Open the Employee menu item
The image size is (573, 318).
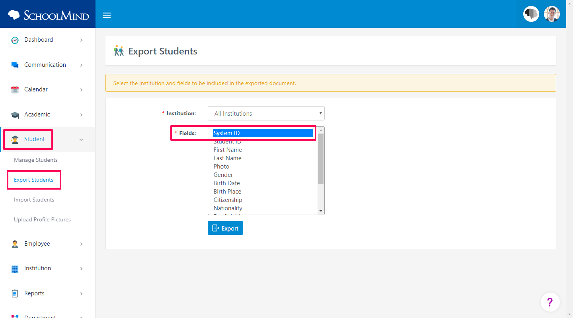pyautogui.click(x=48, y=244)
